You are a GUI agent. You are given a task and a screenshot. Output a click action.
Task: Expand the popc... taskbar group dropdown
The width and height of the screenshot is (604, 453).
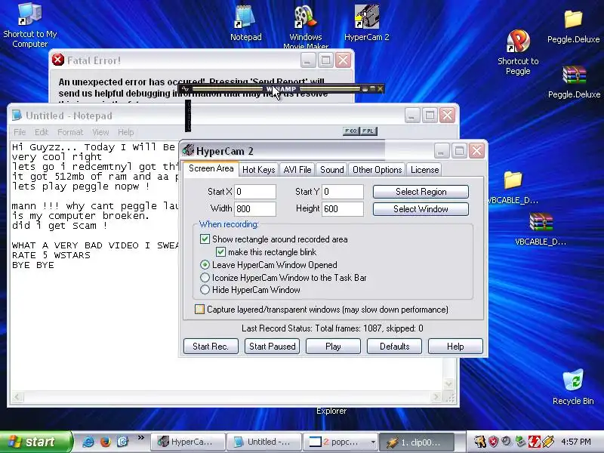point(372,442)
